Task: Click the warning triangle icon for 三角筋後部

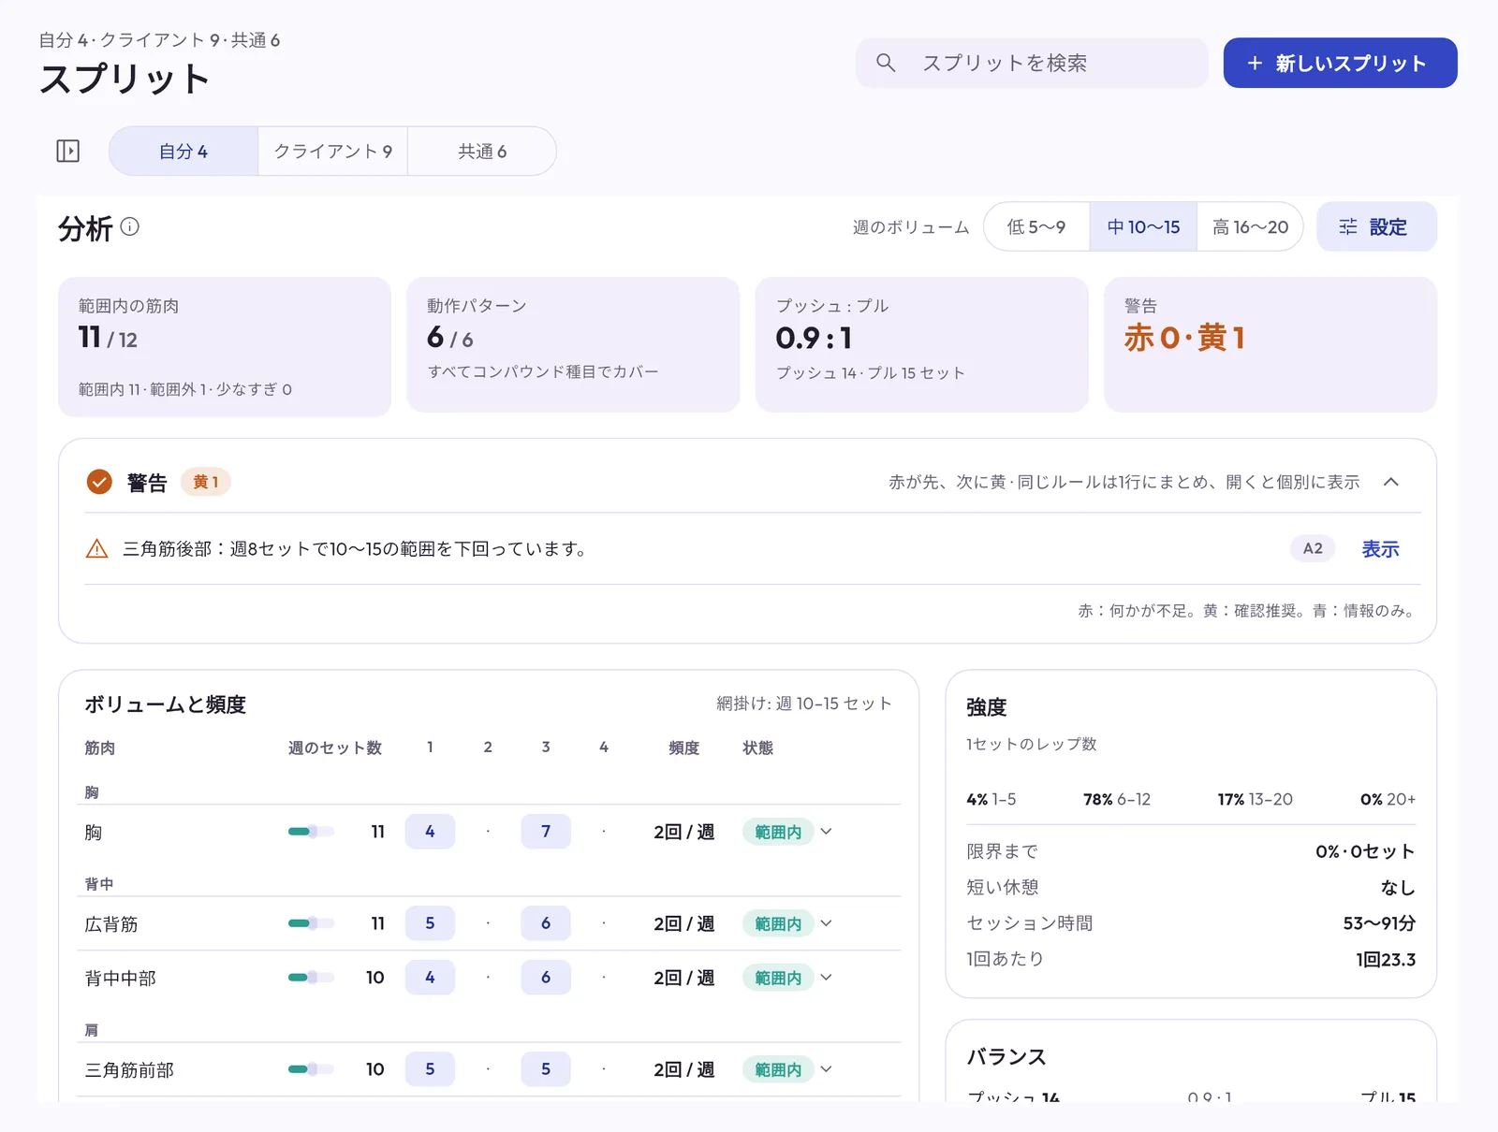Action: pyautogui.click(x=96, y=549)
